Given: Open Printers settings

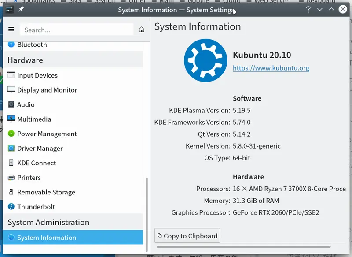Looking at the screenshot, I should tap(73, 178).
